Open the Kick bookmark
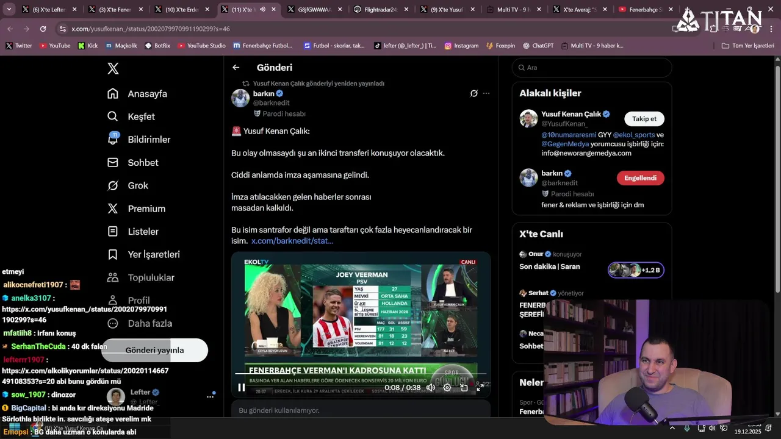The height and width of the screenshot is (439, 781). click(x=88, y=46)
